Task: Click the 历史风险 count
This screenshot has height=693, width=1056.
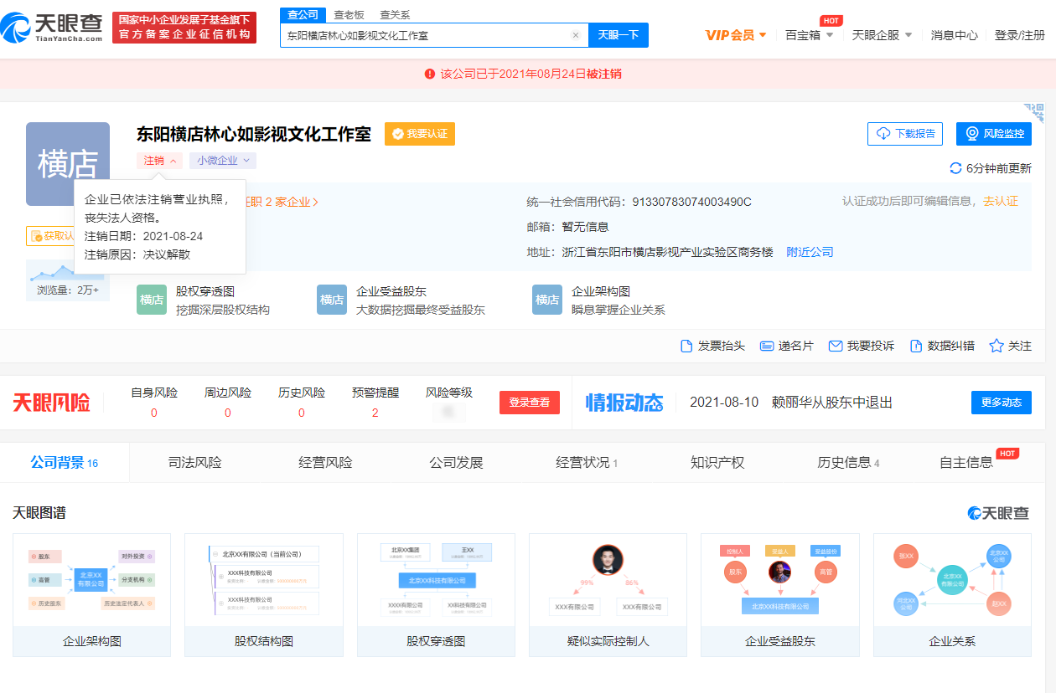Action: tap(302, 413)
